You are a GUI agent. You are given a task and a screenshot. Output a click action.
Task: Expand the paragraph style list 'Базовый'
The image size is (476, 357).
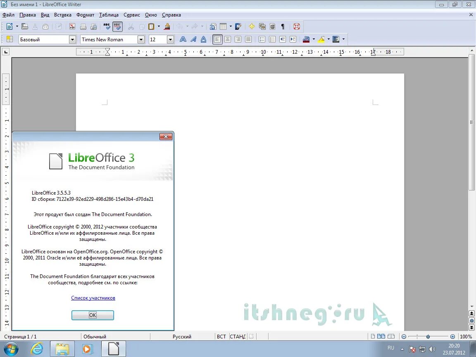(72, 40)
